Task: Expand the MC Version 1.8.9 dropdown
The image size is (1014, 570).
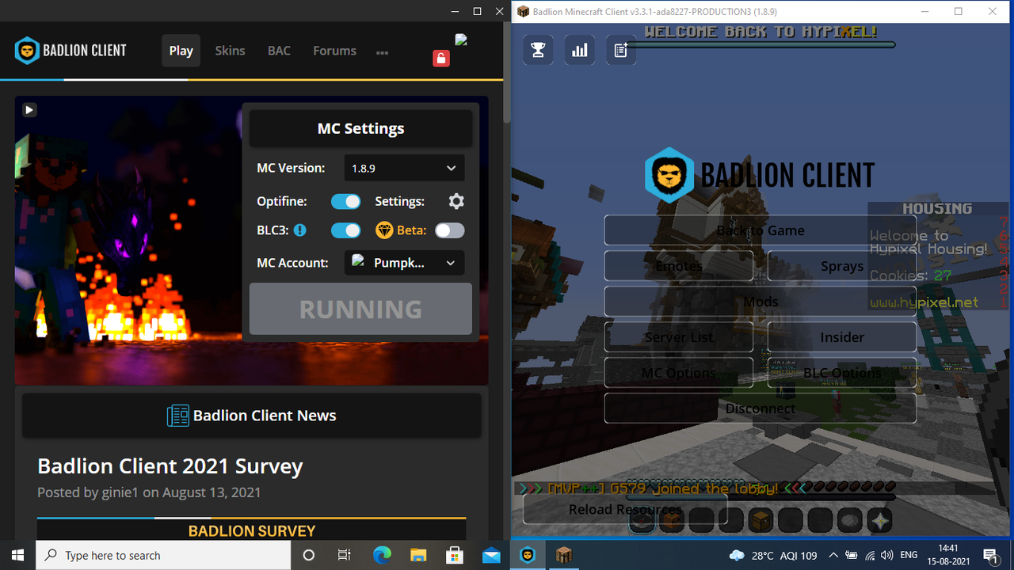Action: [x=404, y=168]
